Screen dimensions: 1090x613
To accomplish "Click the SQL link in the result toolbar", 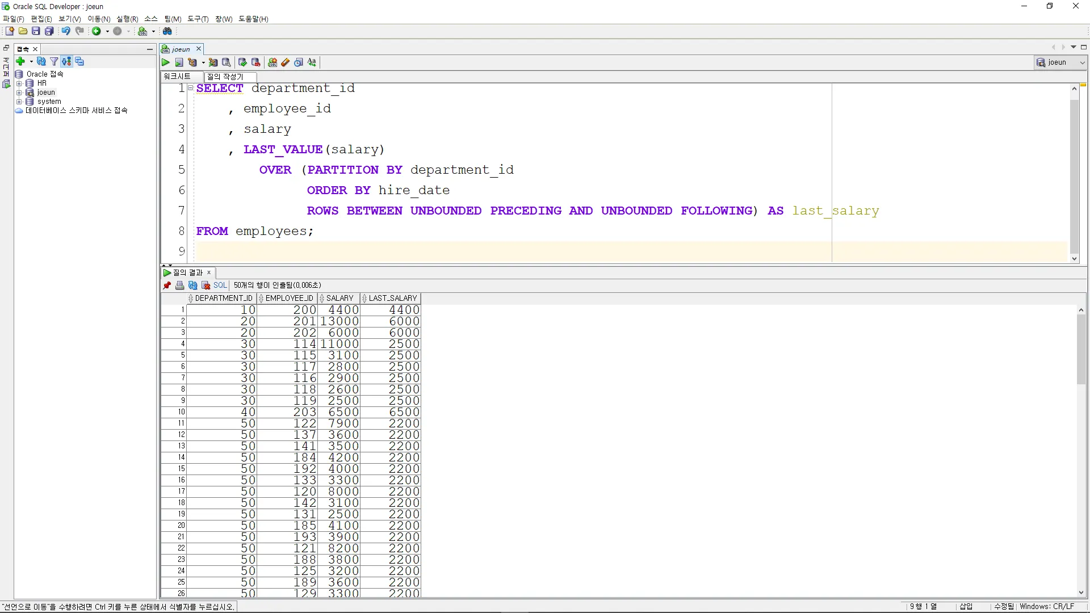I will coord(220,285).
